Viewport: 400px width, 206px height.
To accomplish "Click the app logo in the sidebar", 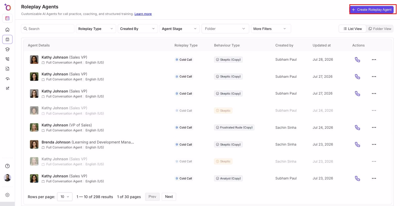I will [7, 7].
